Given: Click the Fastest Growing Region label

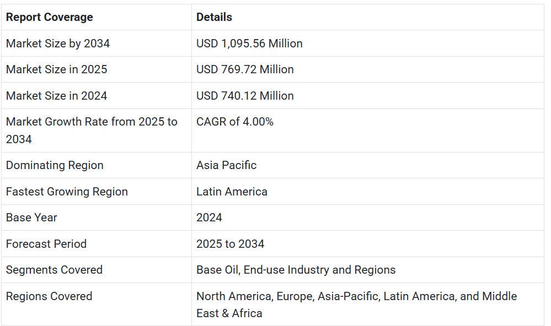Looking at the screenshot, I should point(67,192).
